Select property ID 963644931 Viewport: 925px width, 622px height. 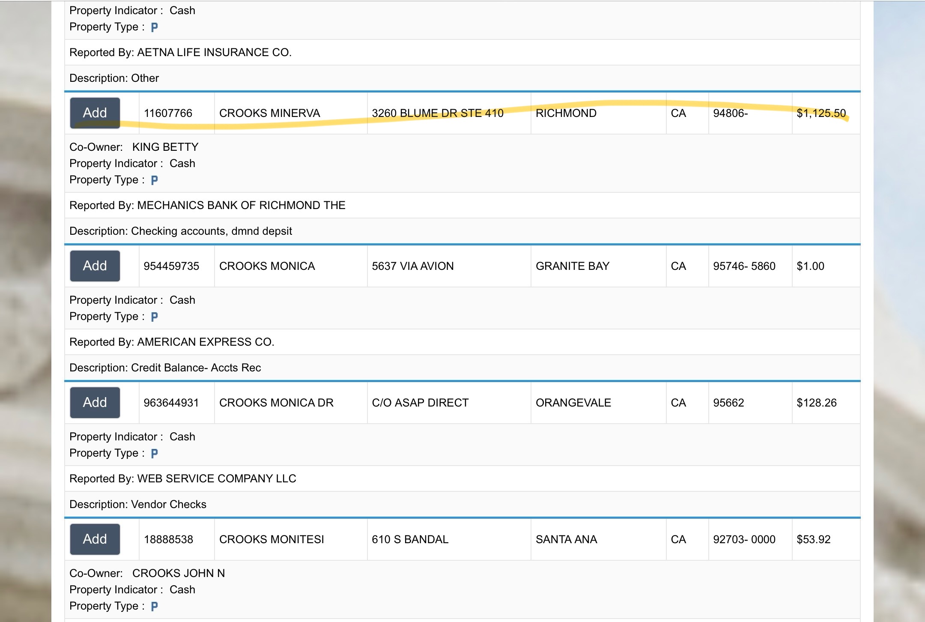pyautogui.click(x=171, y=403)
